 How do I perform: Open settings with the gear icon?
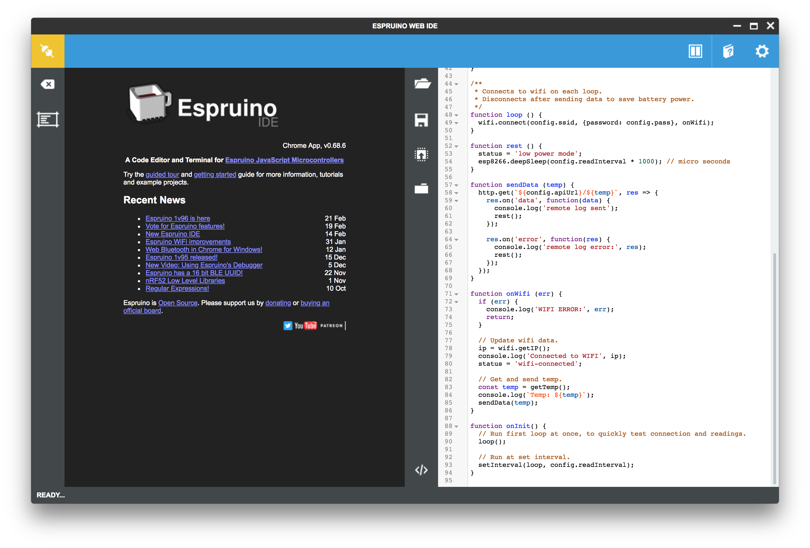pos(762,51)
